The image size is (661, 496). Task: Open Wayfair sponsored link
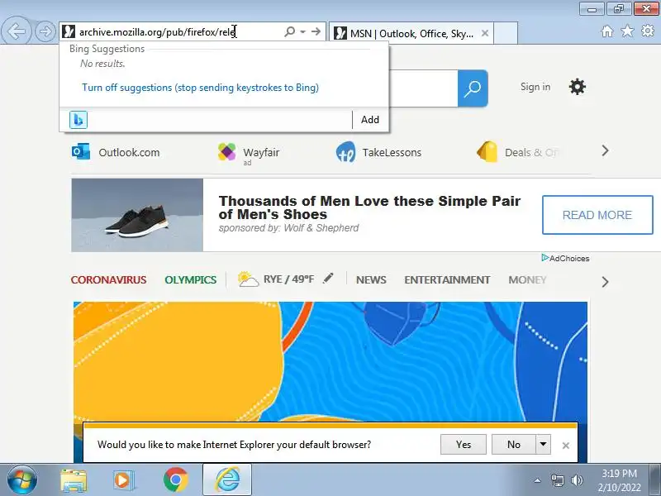coord(261,152)
